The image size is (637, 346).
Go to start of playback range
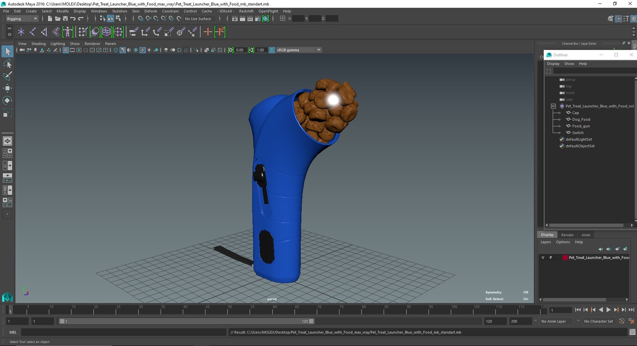tap(578, 310)
